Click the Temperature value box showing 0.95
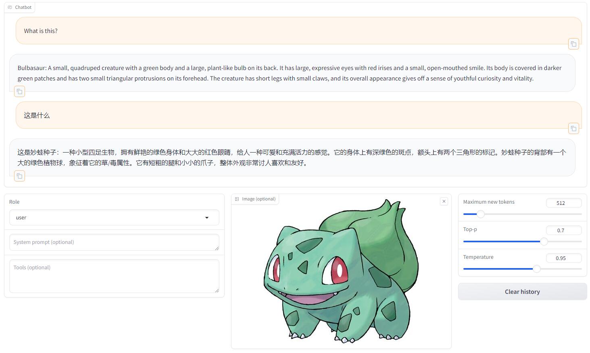The image size is (590, 353). (x=563, y=258)
